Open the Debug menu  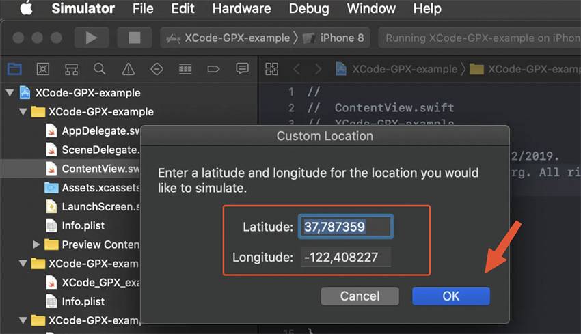point(309,8)
